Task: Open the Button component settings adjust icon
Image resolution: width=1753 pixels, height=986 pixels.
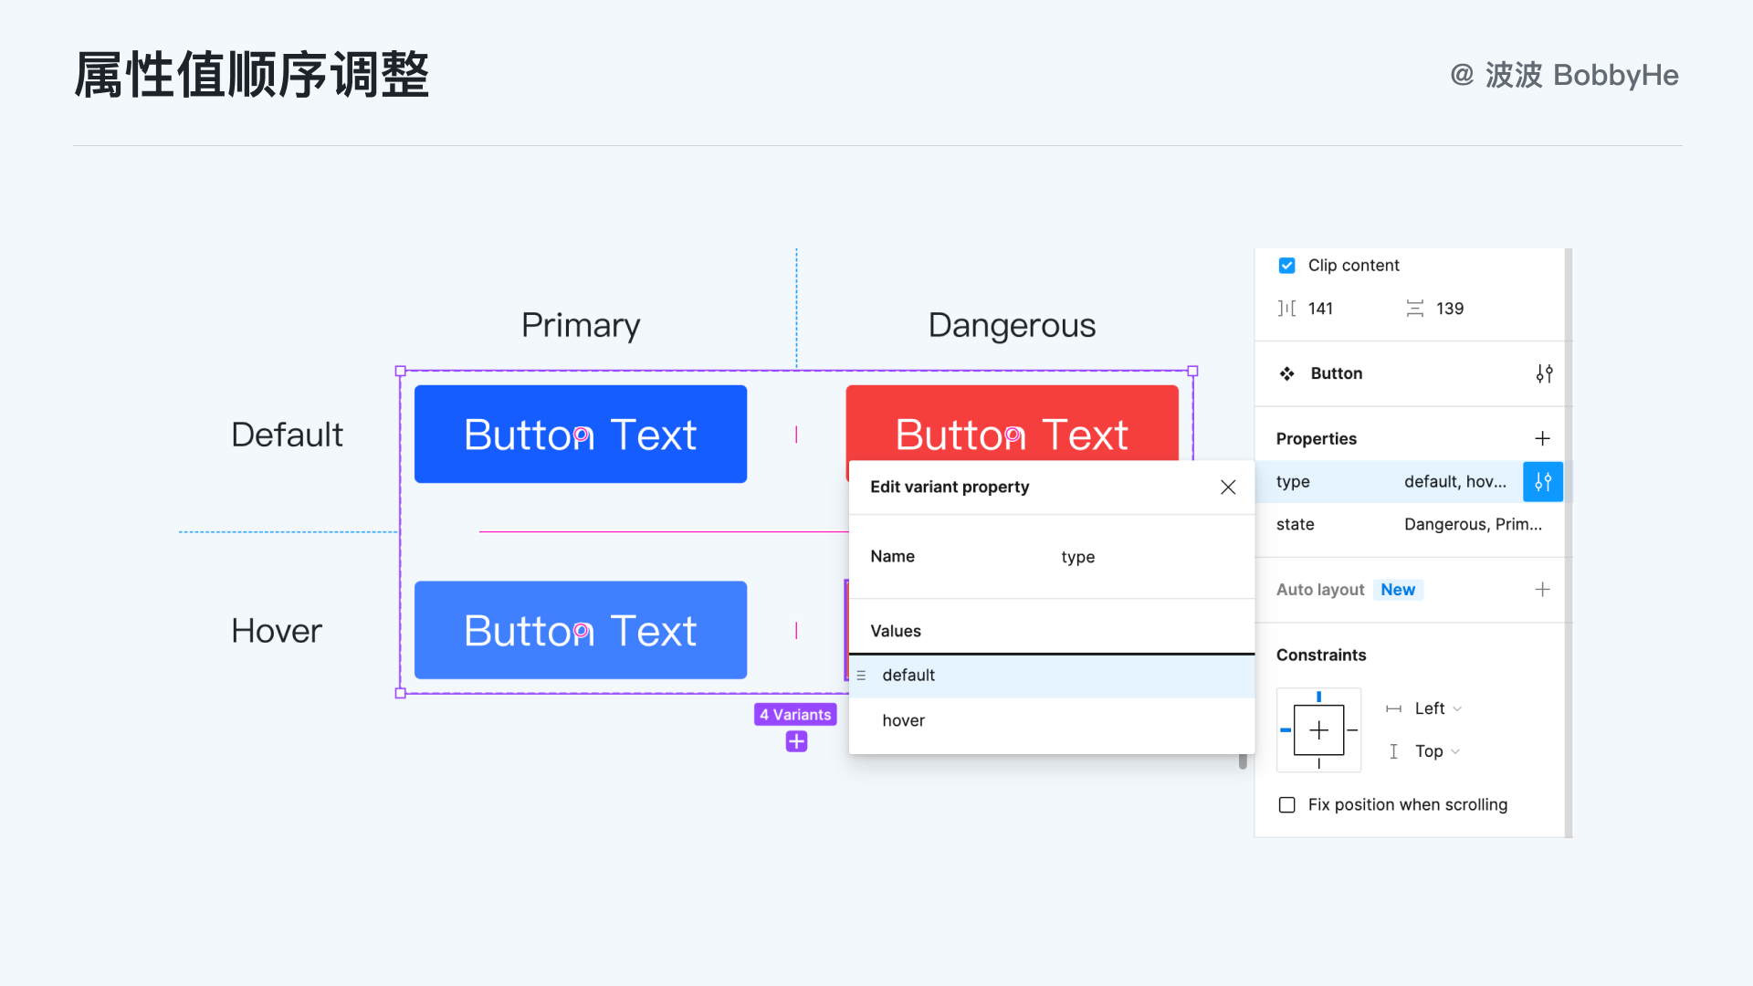Action: (x=1544, y=373)
